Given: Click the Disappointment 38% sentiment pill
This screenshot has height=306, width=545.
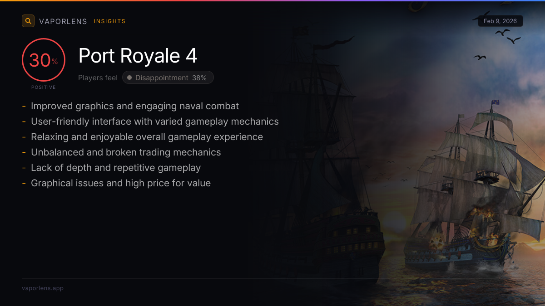Looking at the screenshot, I should pyautogui.click(x=168, y=78).
